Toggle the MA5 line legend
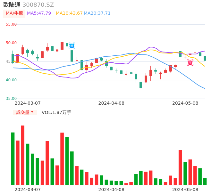220x194 pixels. (x=39, y=13)
